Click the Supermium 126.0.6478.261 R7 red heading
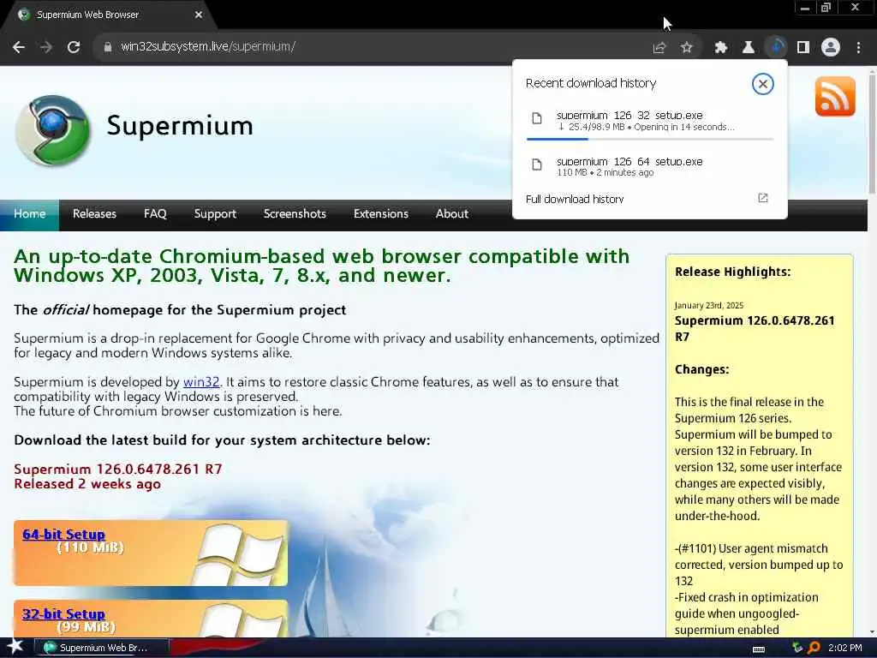Image resolution: width=877 pixels, height=658 pixels. tap(118, 469)
